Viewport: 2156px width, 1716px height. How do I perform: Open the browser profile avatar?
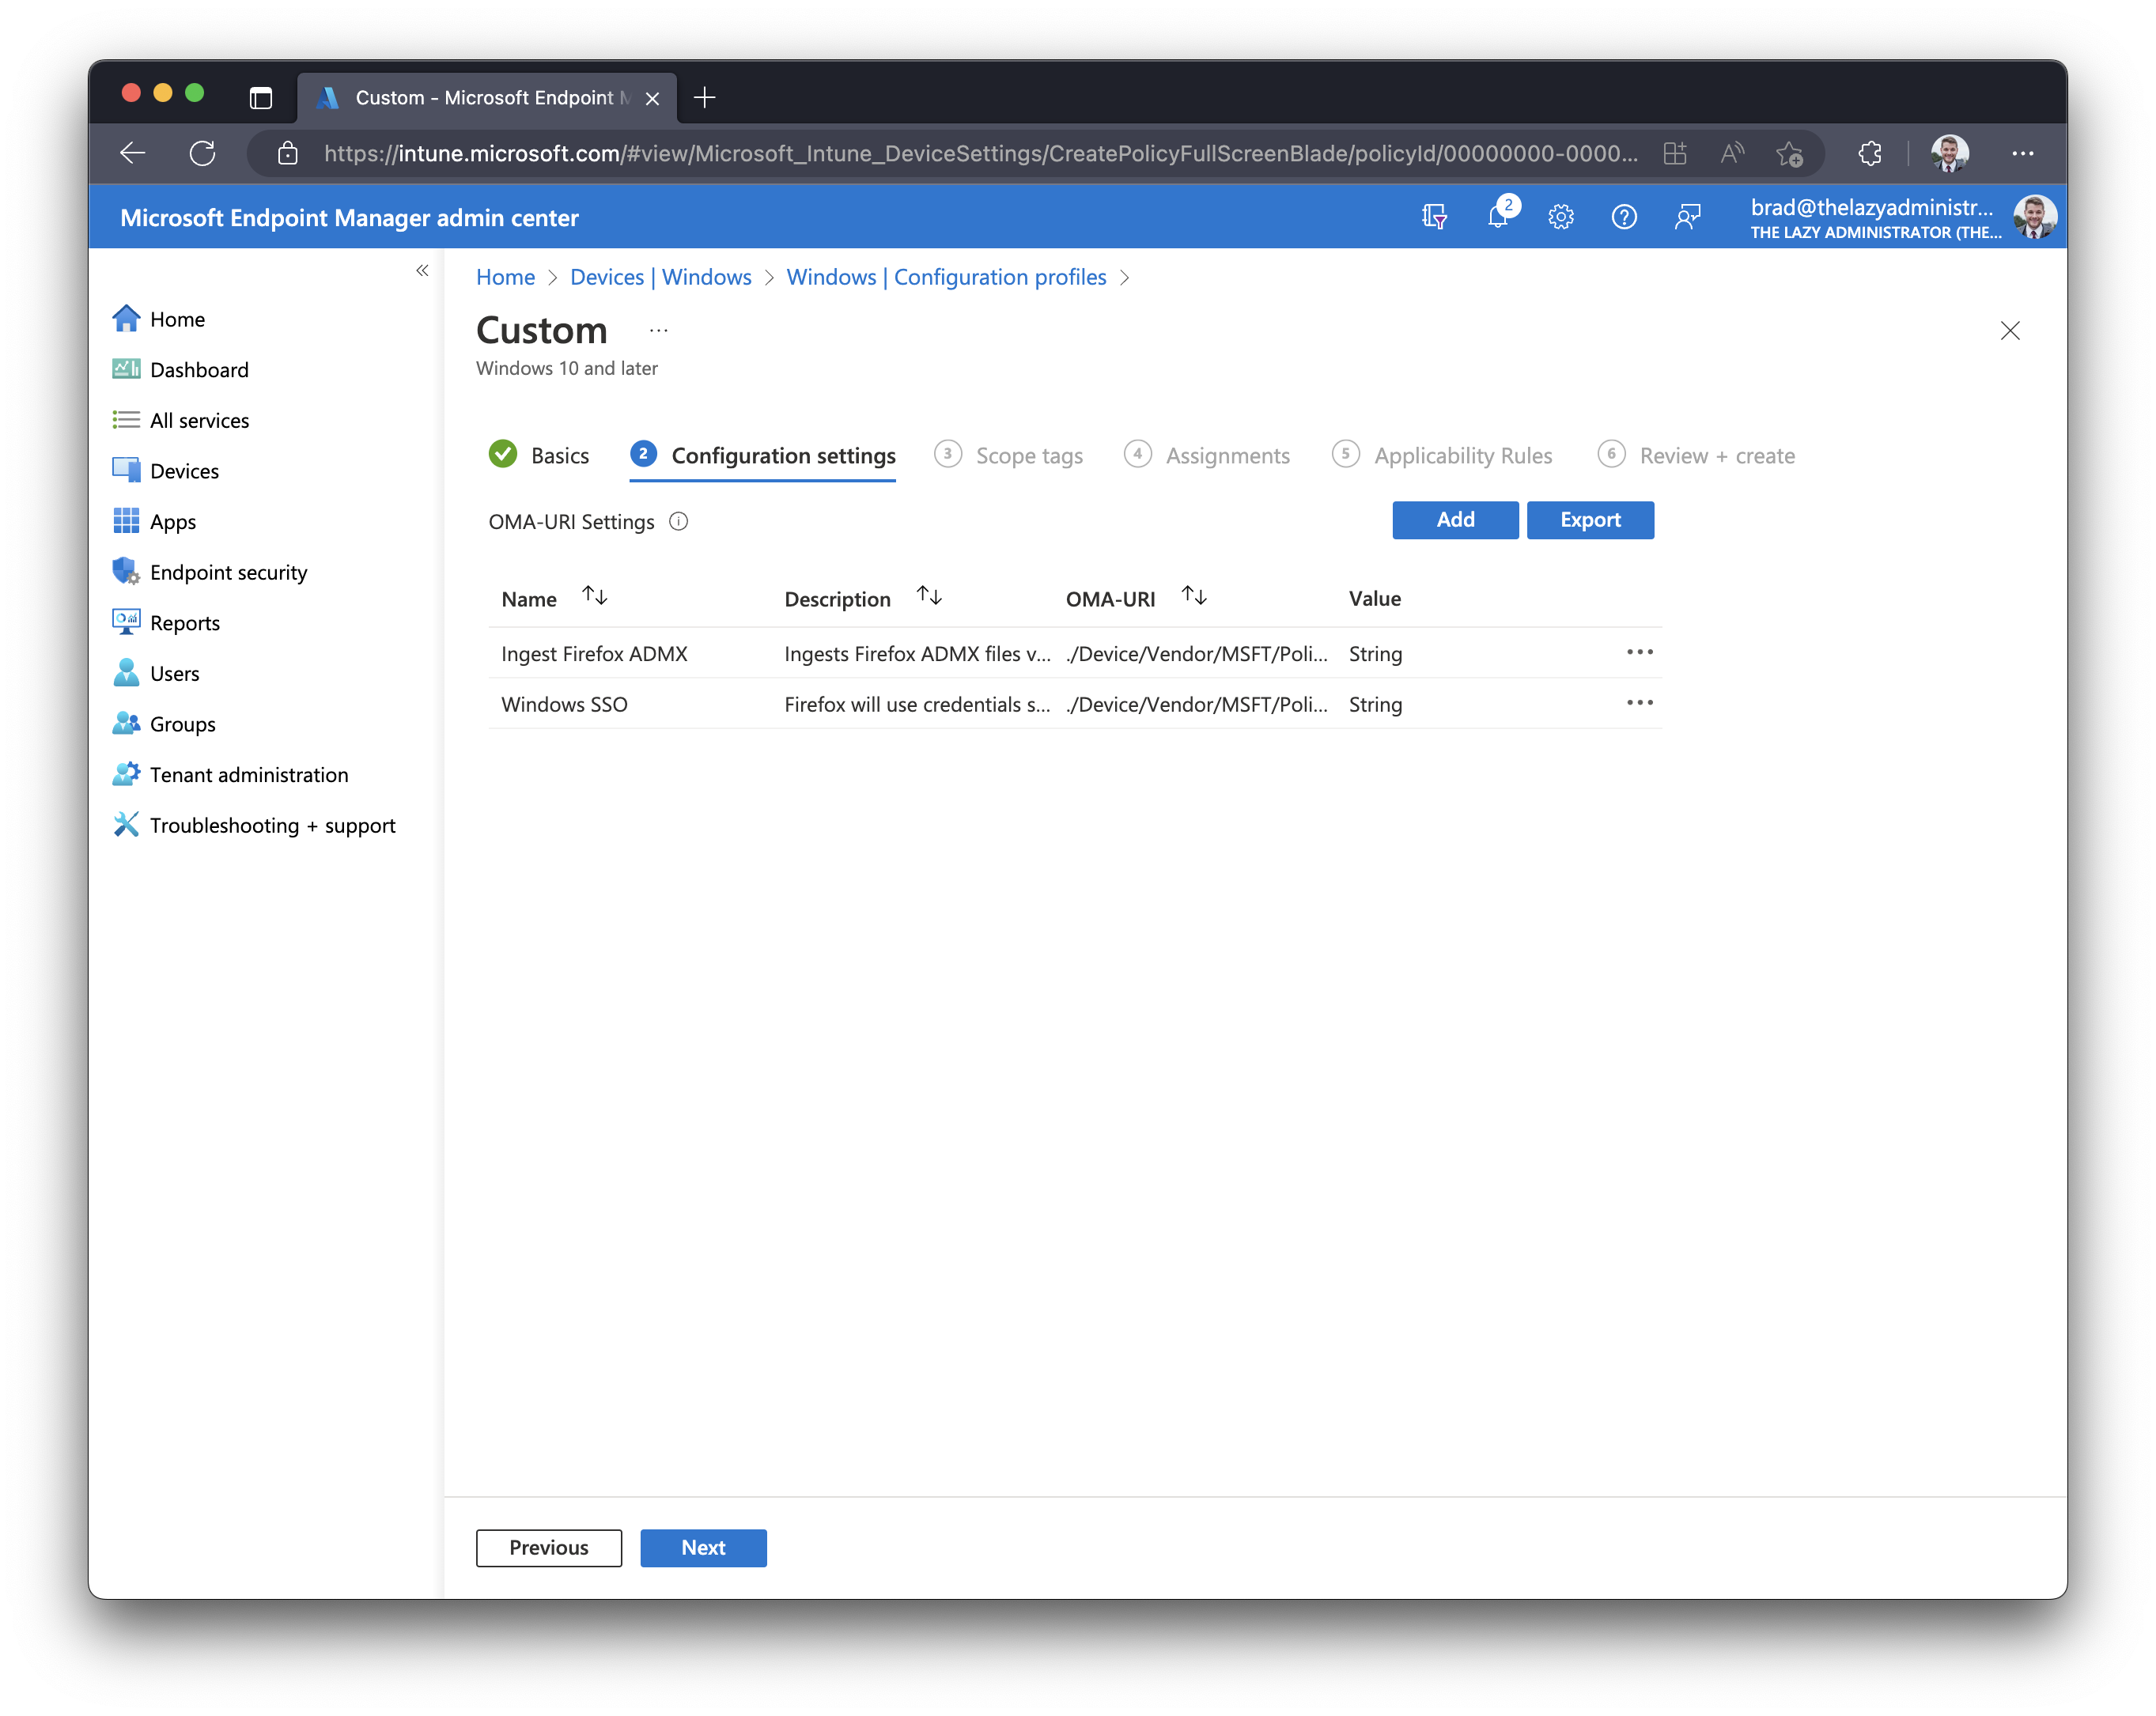click(x=1949, y=153)
